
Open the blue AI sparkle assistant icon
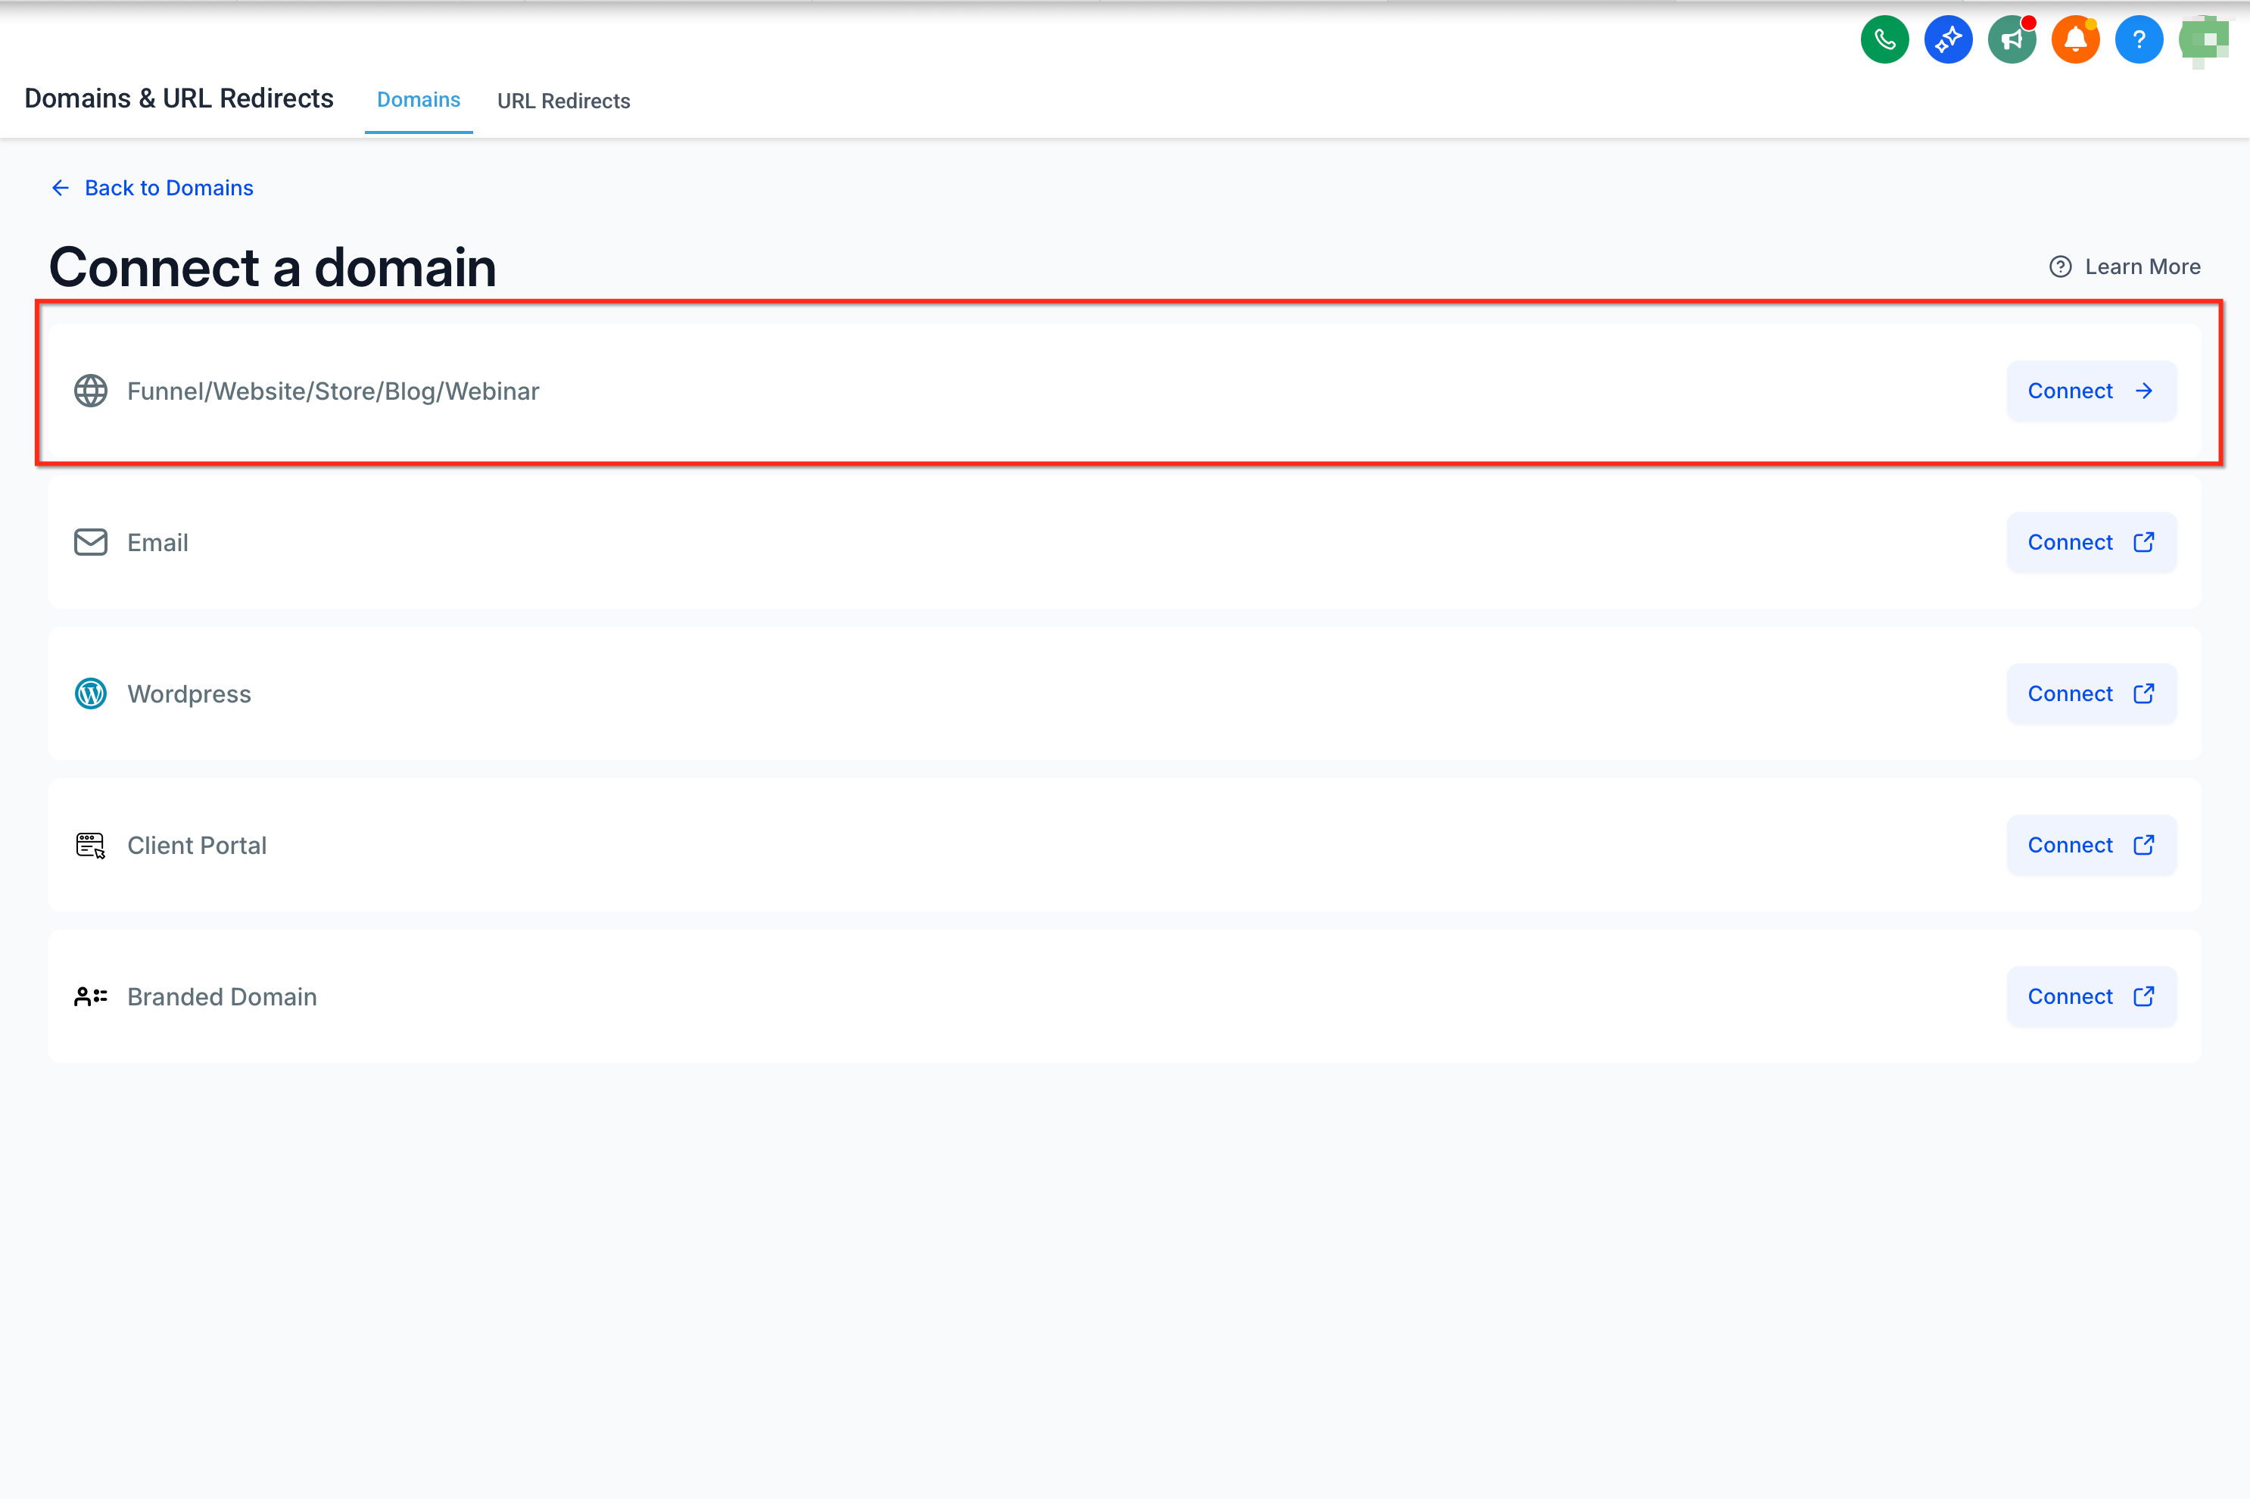[1948, 40]
